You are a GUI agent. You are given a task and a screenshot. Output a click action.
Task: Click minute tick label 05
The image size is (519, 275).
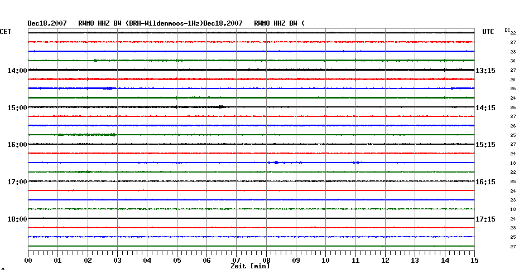(177, 261)
